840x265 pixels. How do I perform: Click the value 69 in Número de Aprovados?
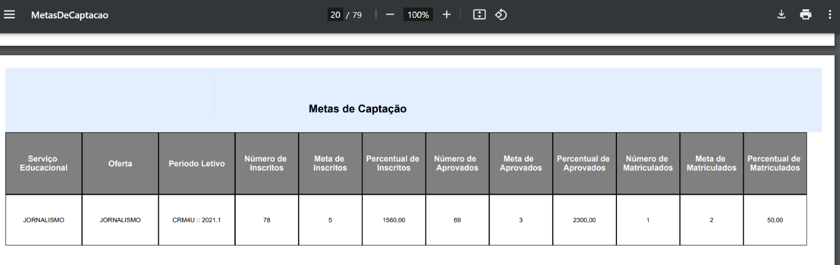point(457,220)
